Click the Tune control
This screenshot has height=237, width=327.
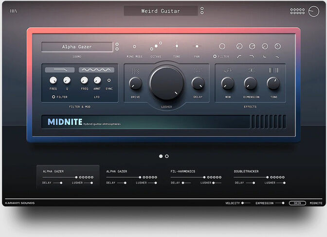pyautogui.click(x=177, y=46)
